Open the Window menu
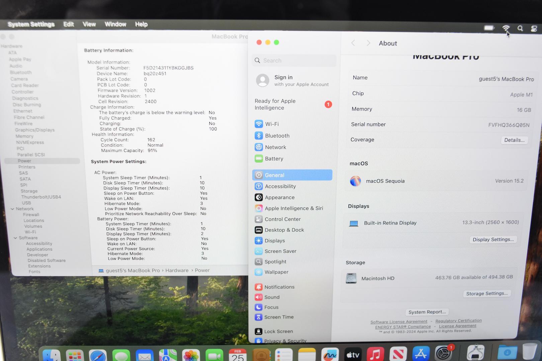 point(115,24)
